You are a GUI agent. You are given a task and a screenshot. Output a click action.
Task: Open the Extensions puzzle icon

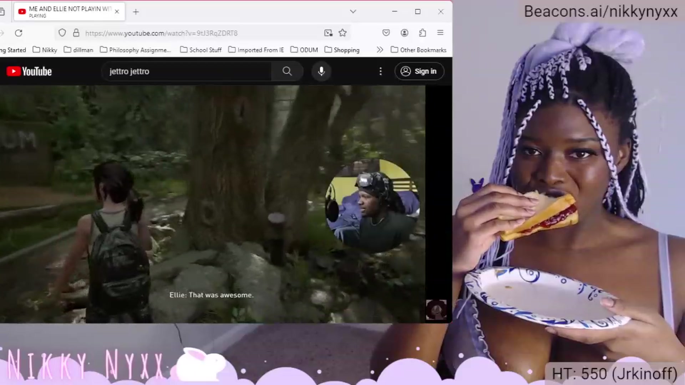point(422,33)
